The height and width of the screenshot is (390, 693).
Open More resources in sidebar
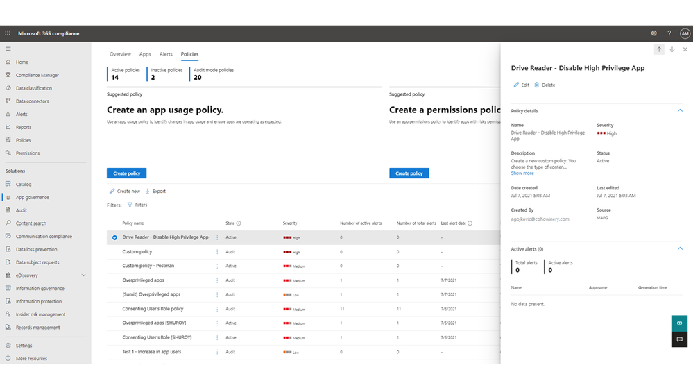point(31,359)
